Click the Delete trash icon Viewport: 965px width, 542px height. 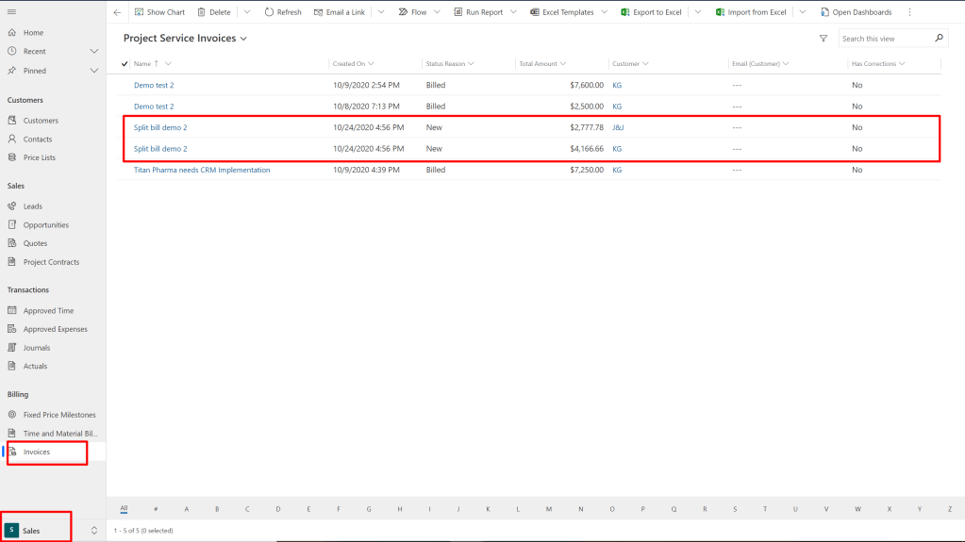click(x=201, y=12)
